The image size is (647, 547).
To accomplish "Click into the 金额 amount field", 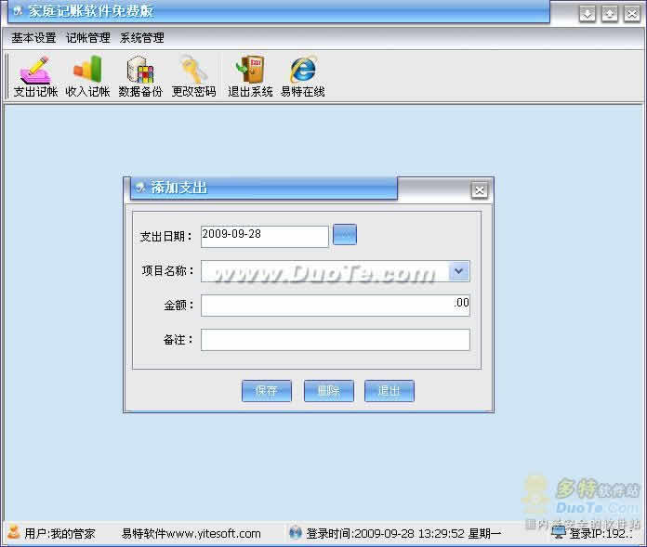I will coord(335,306).
